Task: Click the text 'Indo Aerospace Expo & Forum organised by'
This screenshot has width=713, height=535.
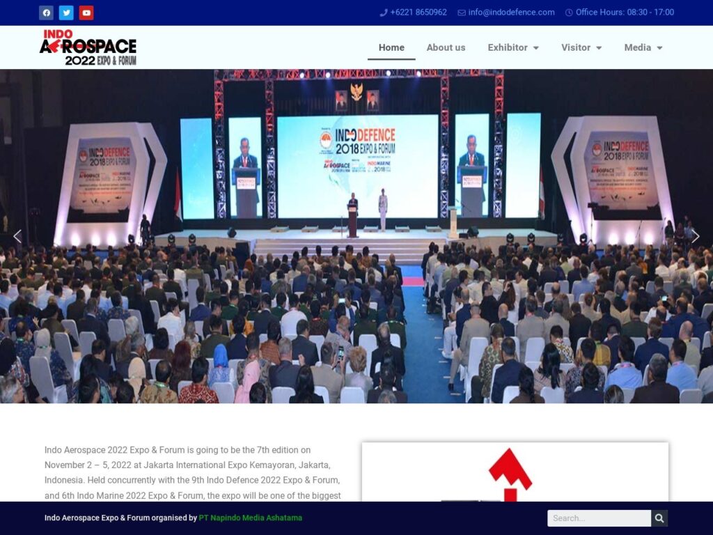Action: (120, 518)
